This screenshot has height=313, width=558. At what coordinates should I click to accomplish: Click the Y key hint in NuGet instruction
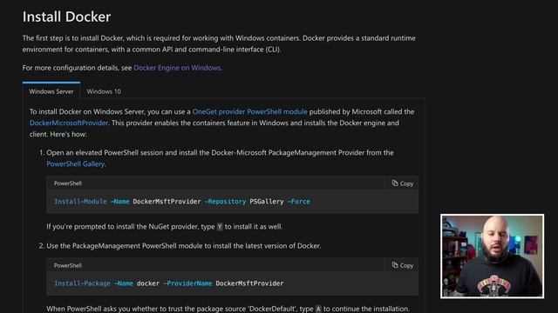[220, 227]
